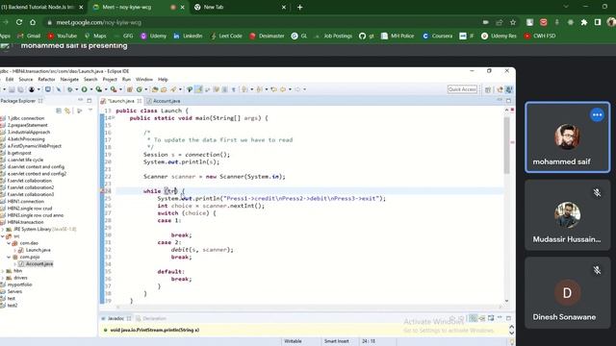This screenshot has height=346, width=616.
Task: Open Package Explorer view menu triangle
Action: point(90,111)
